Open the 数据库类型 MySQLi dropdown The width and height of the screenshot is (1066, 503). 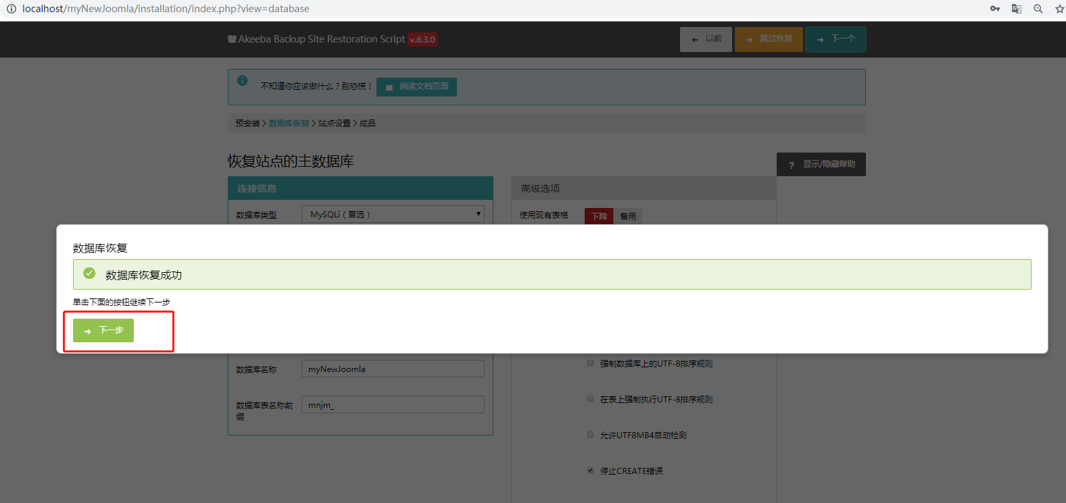393,214
